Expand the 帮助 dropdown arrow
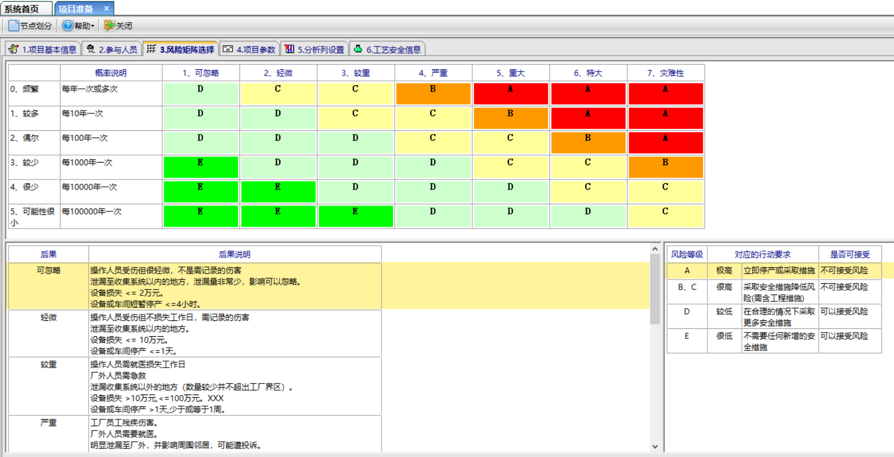 click(x=93, y=26)
